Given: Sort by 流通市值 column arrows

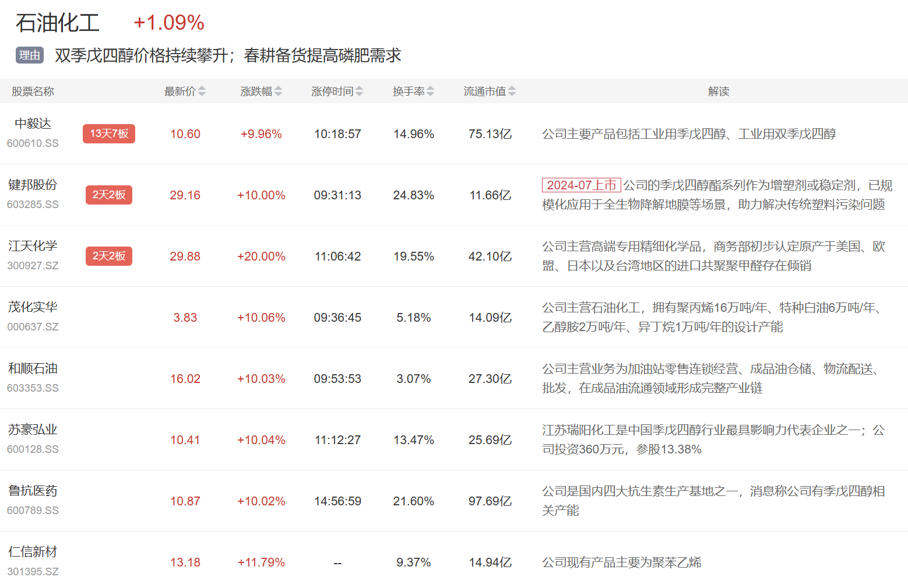Looking at the screenshot, I should 512,92.
